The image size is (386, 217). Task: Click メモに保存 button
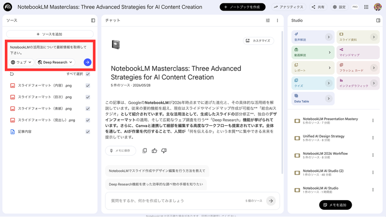click(x=120, y=150)
